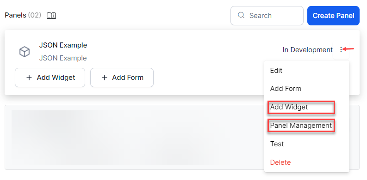Click the plus icon on Add Widget button
This screenshot has height=180, width=367.
(29, 78)
